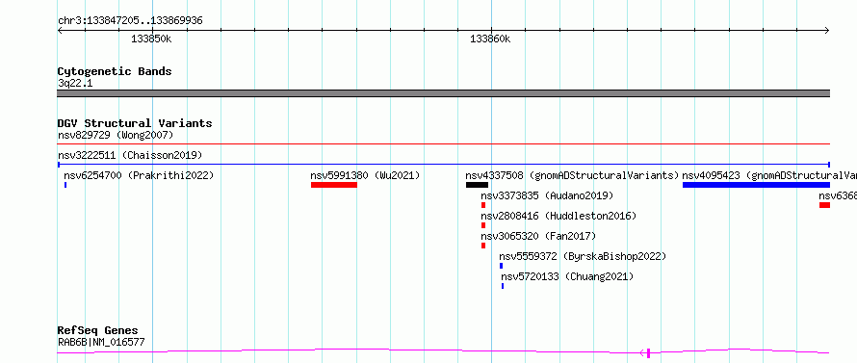Image resolution: width=857 pixels, height=363 pixels.
Task: Click the nsv4337508 black variant bar
Action: point(478,185)
